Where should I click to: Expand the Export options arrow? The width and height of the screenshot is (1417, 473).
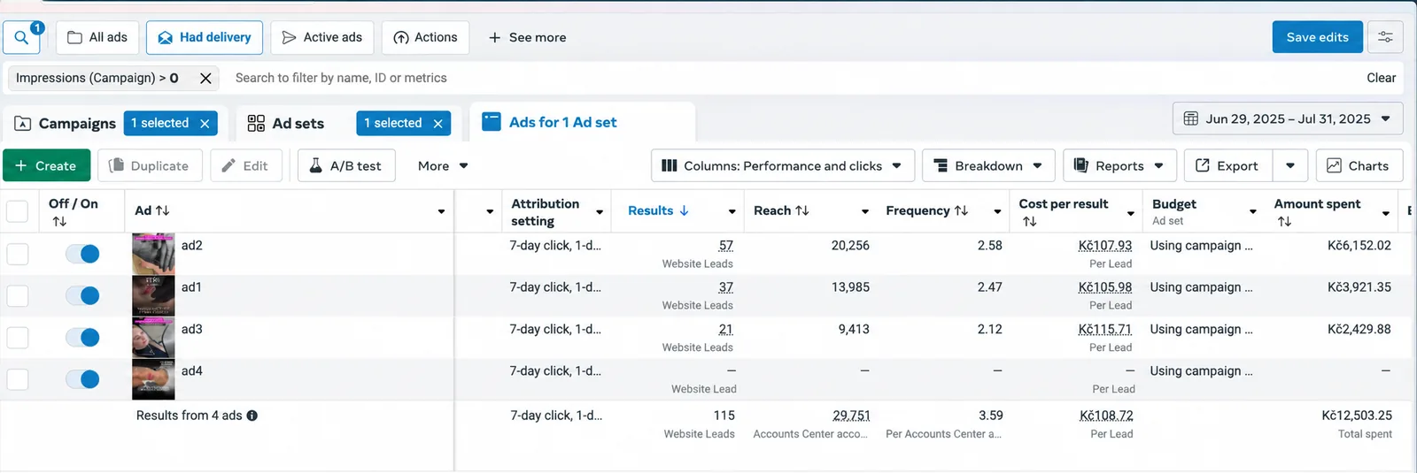[x=1290, y=165]
